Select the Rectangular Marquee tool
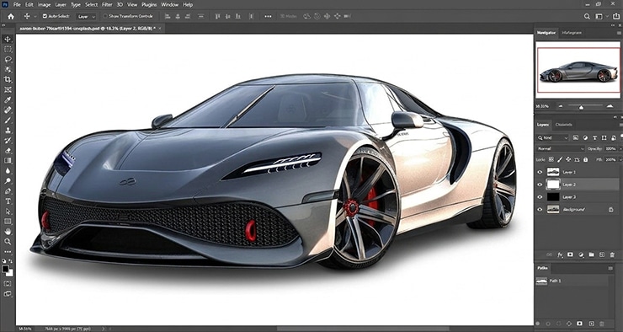 click(8, 50)
